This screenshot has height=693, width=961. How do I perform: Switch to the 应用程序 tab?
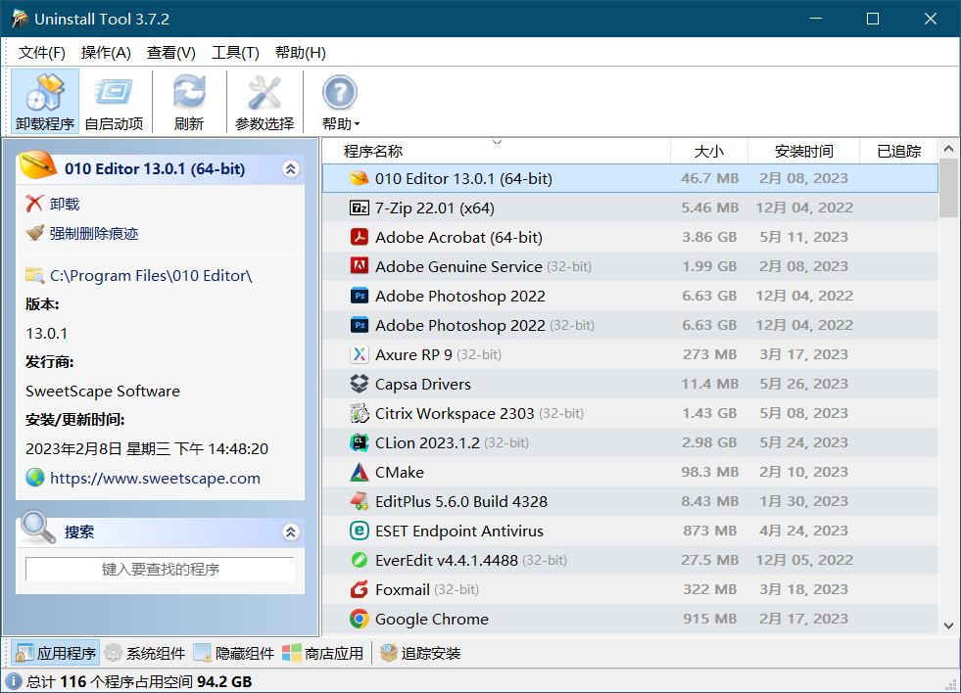click(55, 653)
